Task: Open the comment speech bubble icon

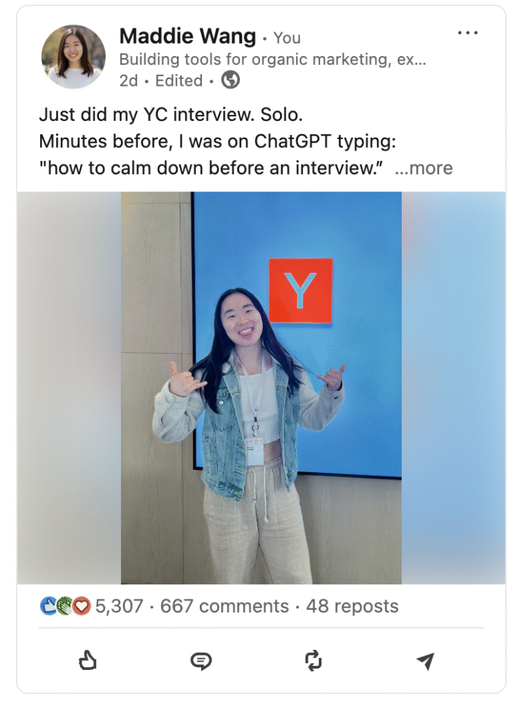Action: 201,661
